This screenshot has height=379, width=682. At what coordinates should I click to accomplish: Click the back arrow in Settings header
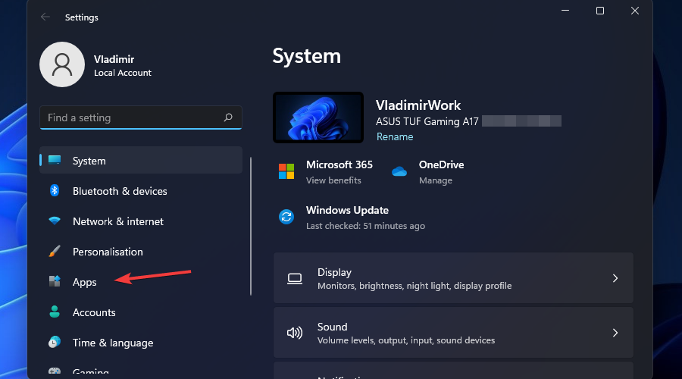tap(45, 17)
